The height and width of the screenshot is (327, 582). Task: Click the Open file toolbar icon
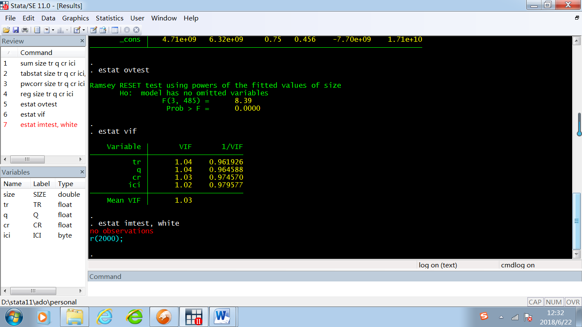click(x=6, y=30)
